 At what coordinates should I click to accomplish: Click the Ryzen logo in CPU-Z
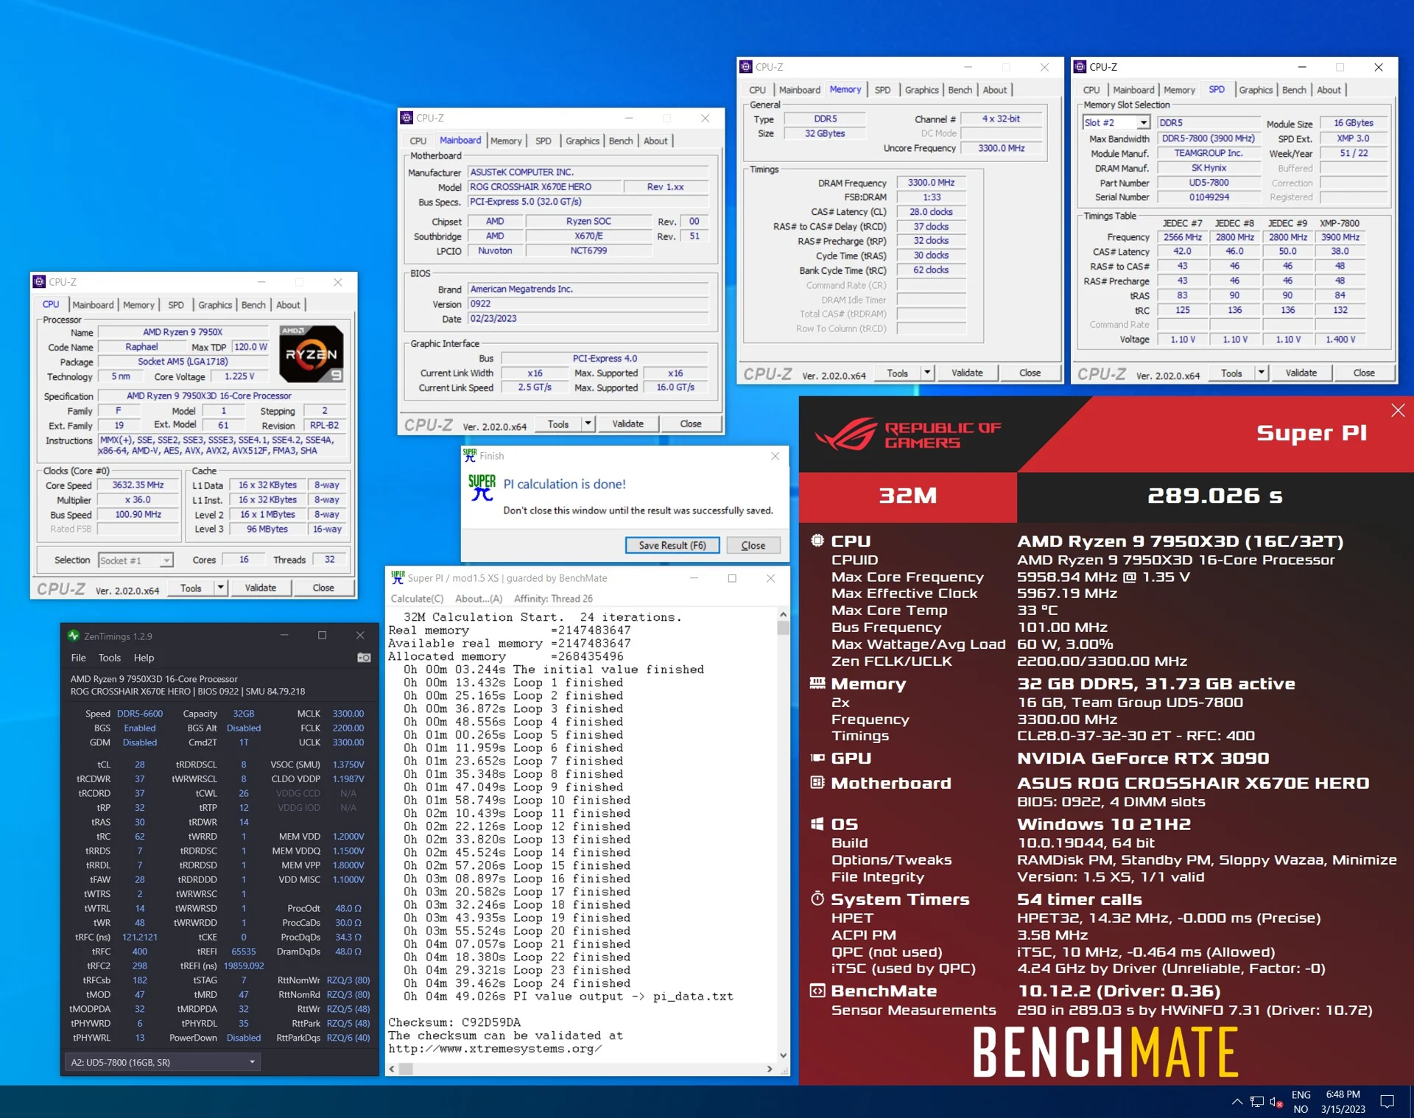[x=311, y=354]
